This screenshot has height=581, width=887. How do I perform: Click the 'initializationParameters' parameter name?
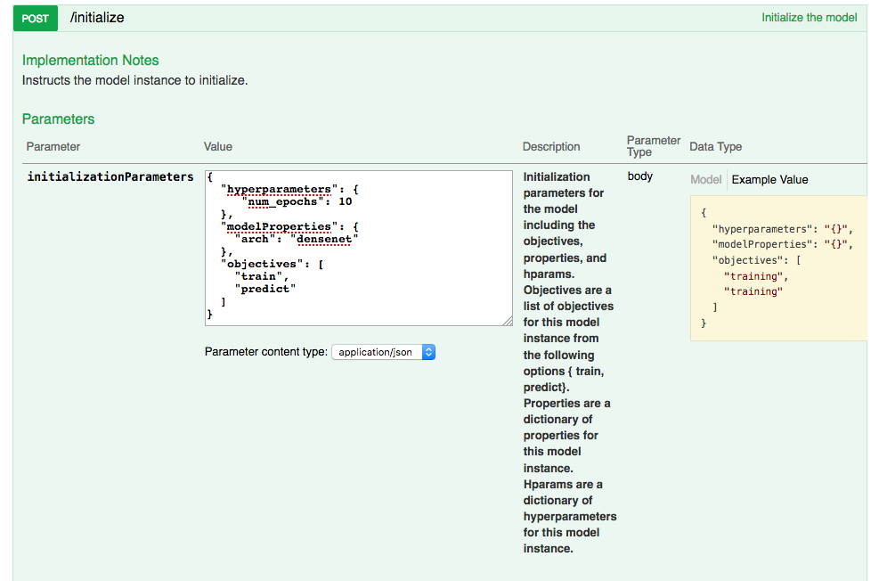(110, 176)
